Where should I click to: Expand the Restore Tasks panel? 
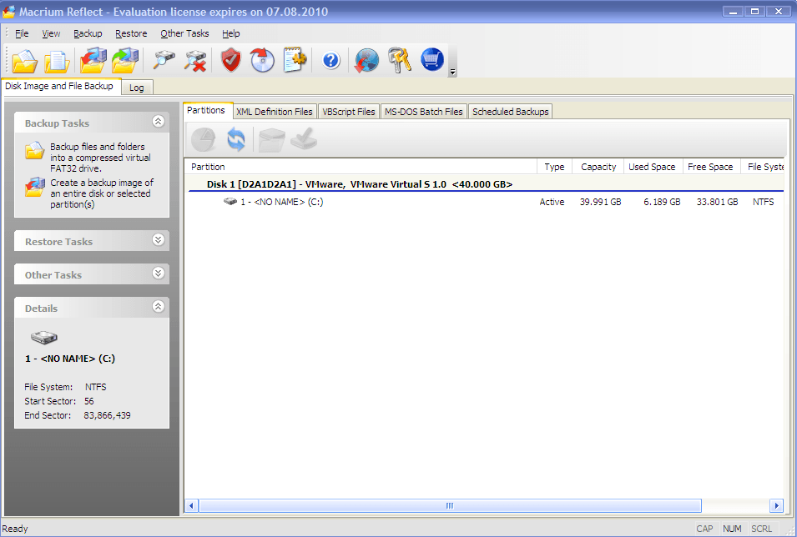point(158,240)
